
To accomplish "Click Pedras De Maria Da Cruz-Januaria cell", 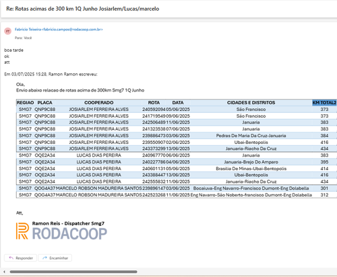I will point(251,136).
